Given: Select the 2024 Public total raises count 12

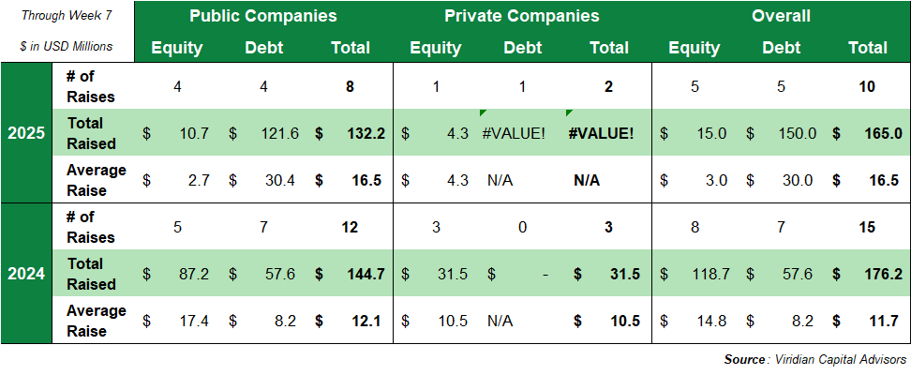Looking at the screenshot, I should (350, 227).
